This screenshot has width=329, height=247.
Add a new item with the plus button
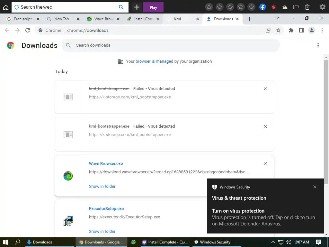coord(137,7)
